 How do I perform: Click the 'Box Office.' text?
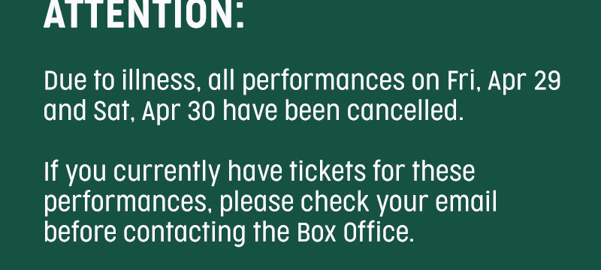point(355,232)
